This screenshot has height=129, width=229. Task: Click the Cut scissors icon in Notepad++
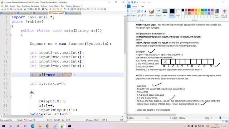[25, 9]
